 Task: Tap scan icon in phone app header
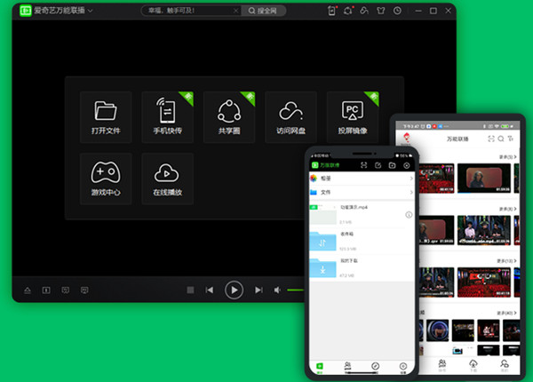363,165
